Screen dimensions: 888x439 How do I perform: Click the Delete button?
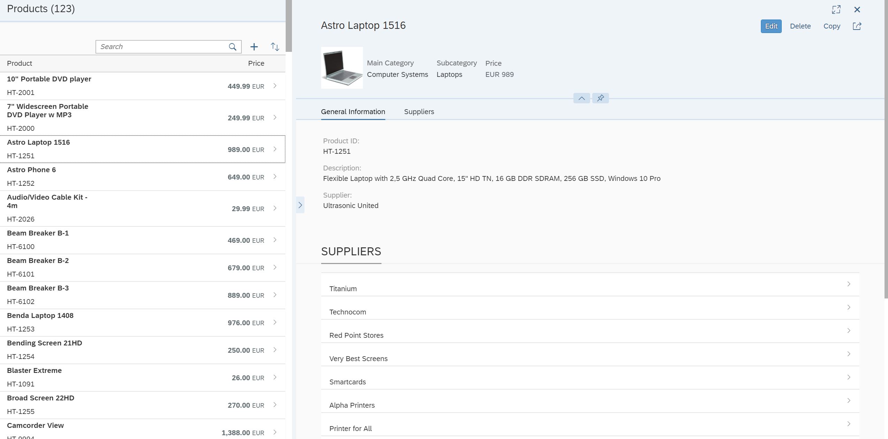point(800,26)
